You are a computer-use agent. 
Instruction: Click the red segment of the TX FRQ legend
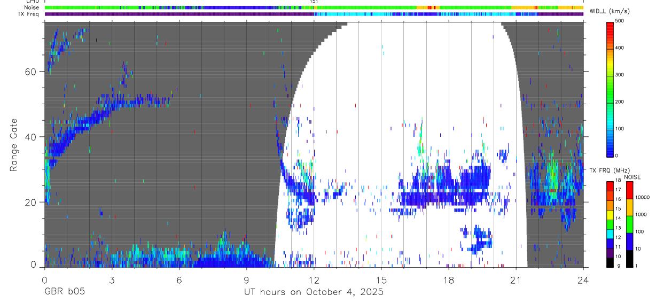point(610,186)
